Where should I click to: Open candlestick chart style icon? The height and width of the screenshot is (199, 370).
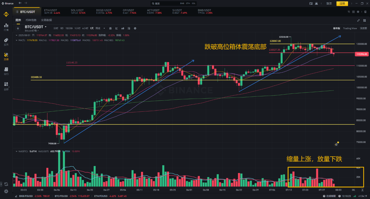123,28
